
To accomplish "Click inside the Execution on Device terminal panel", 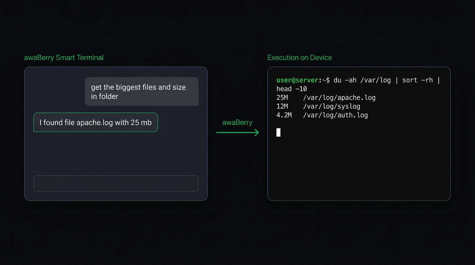I will point(359,162).
